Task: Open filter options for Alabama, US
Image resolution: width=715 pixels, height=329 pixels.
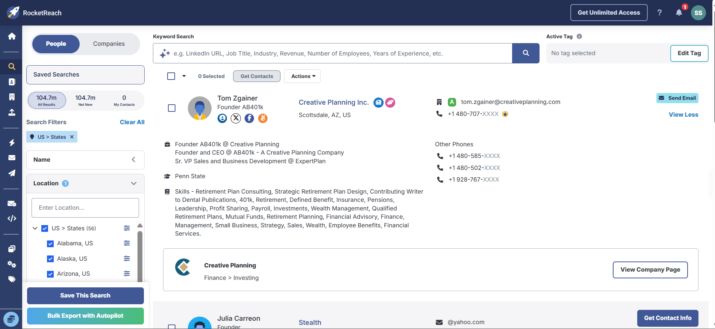Action: click(x=127, y=243)
